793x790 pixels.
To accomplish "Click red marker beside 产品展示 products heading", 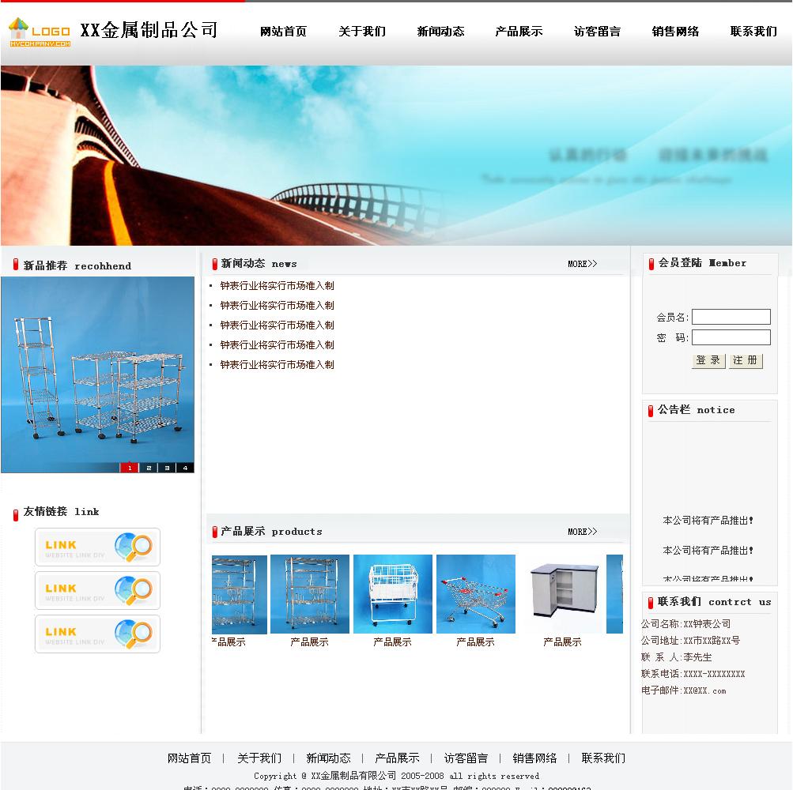I will point(214,532).
